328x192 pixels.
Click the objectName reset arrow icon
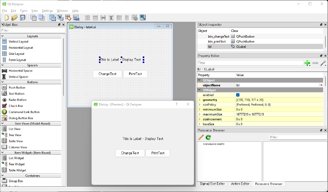[321, 85]
